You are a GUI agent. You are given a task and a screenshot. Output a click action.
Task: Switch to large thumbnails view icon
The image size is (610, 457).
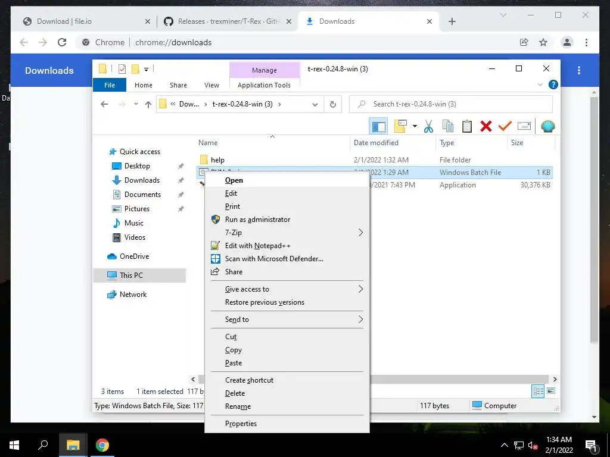pyautogui.click(x=551, y=391)
